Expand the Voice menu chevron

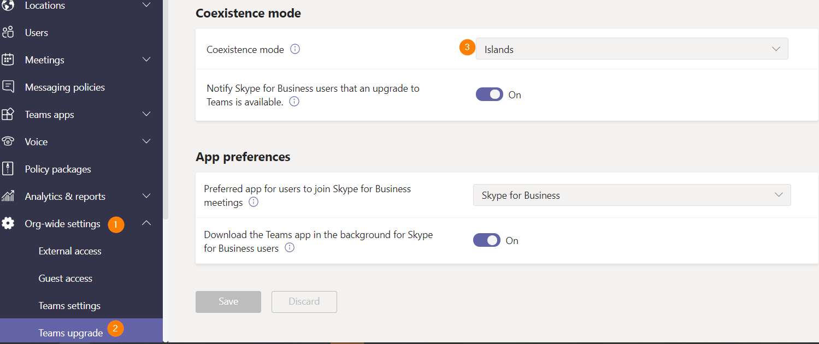tap(146, 141)
